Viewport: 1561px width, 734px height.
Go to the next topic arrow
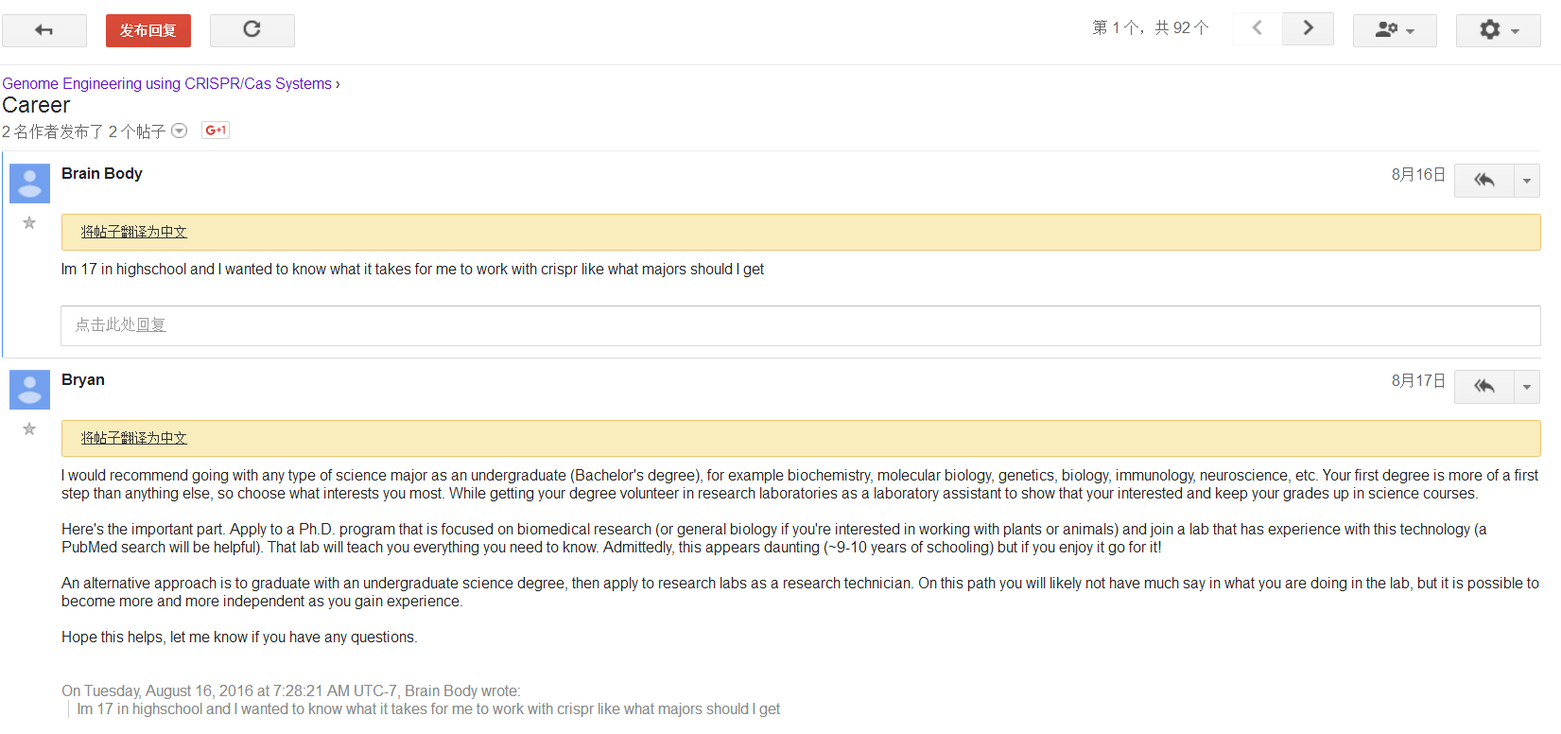click(x=1308, y=28)
